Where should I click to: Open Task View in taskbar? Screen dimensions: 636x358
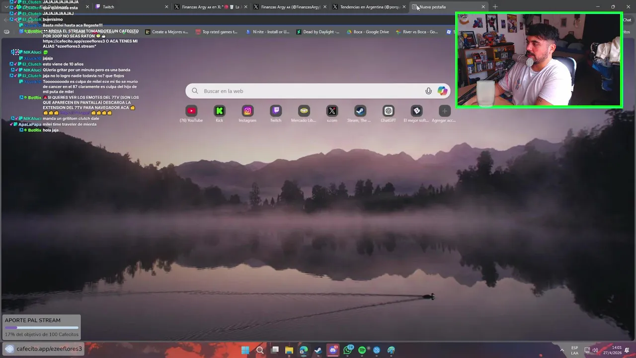[x=275, y=350]
